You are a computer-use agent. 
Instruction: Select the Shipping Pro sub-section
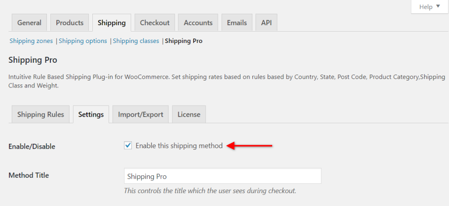click(183, 41)
